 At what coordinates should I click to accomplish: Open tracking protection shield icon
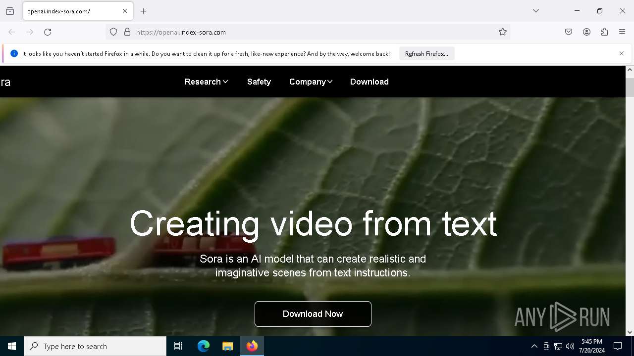113,32
